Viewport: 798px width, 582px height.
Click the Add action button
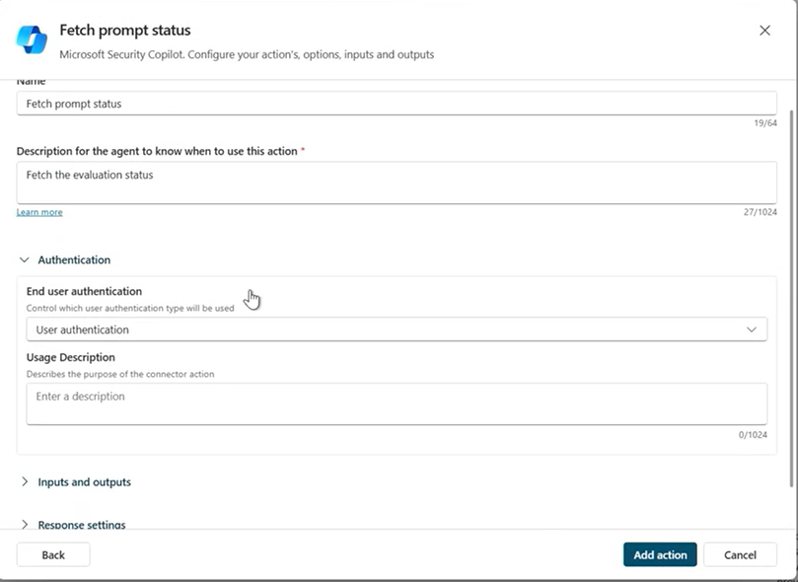coord(659,554)
